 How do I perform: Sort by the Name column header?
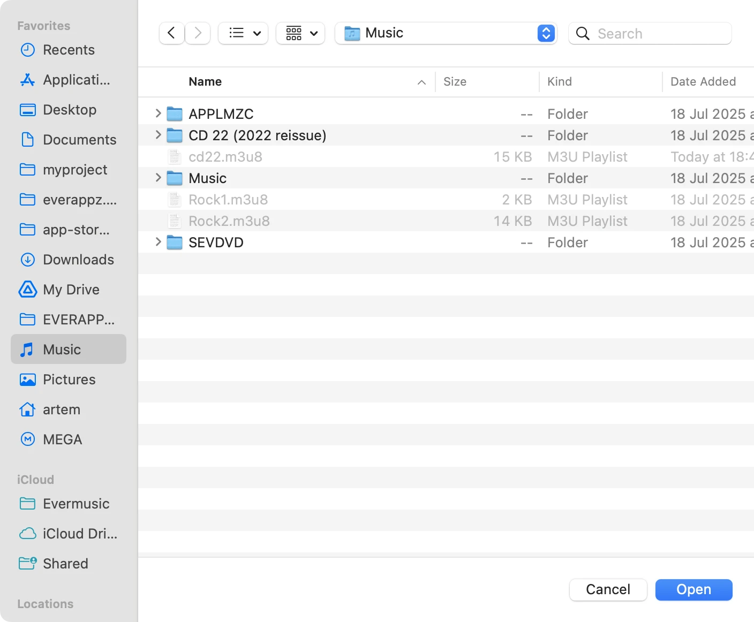pyautogui.click(x=205, y=81)
